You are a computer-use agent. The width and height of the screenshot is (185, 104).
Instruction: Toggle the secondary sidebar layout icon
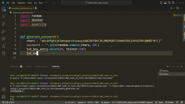(x=169, y=3)
